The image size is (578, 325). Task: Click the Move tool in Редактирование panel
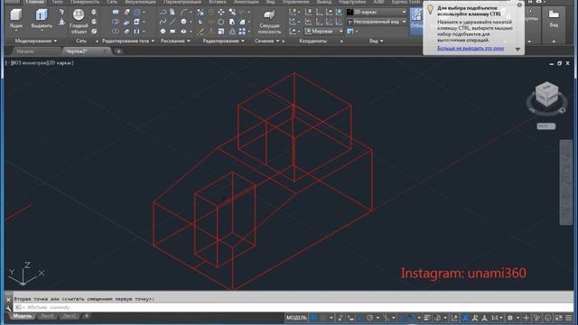(221, 12)
